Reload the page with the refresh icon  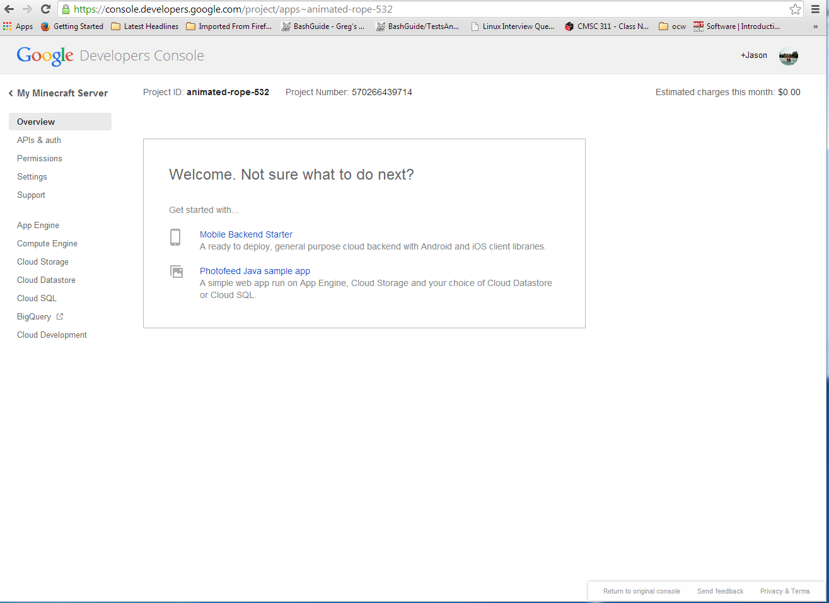point(45,9)
